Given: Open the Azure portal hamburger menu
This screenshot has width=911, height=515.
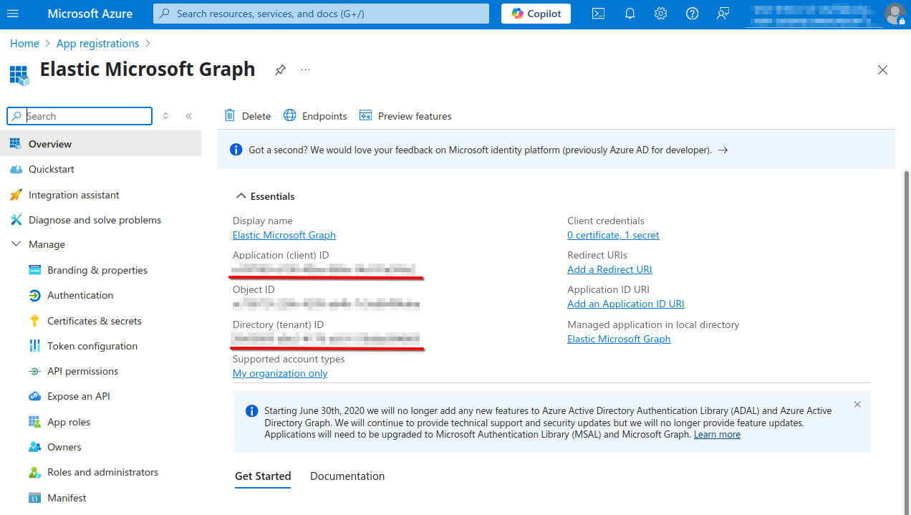Looking at the screenshot, I should [13, 14].
